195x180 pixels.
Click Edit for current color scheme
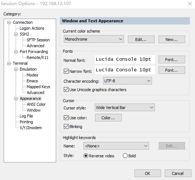click(141, 40)
